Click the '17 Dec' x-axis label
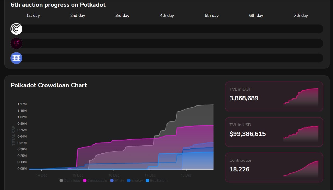This screenshot has width=333, height=190. [150, 175]
